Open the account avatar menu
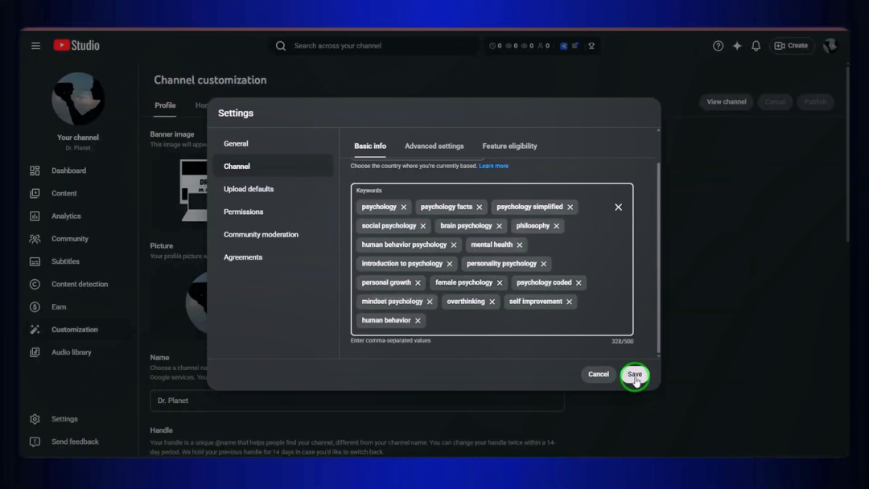Screen dimensions: 869x489 pos(830,45)
